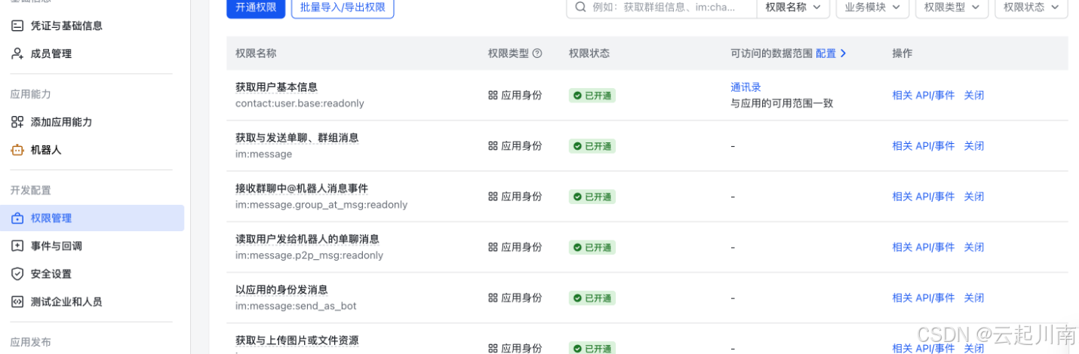Click 应用身份 icon in p2p_msg row
This screenshot has height=354, width=1079.
pyautogui.click(x=493, y=247)
